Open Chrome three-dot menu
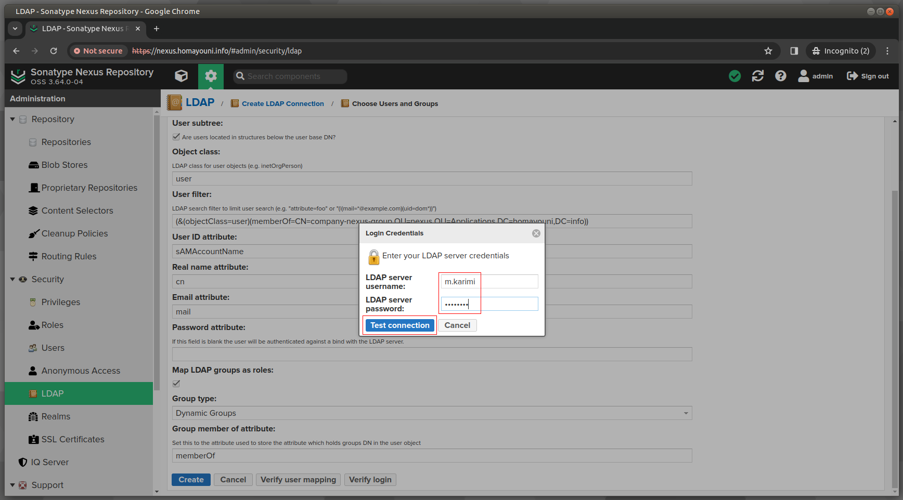903x500 pixels. (x=887, y=51)
